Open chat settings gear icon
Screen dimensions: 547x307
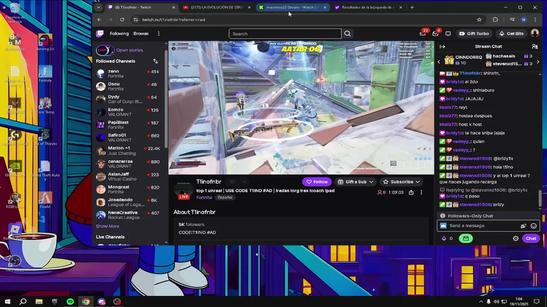click(516, 239)
